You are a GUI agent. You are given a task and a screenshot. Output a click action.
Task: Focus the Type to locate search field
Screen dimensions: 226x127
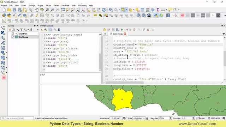click(17, 118)
